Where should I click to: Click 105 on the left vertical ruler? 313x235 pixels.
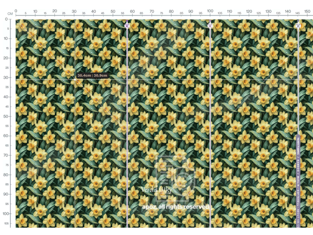pos(6,223)
